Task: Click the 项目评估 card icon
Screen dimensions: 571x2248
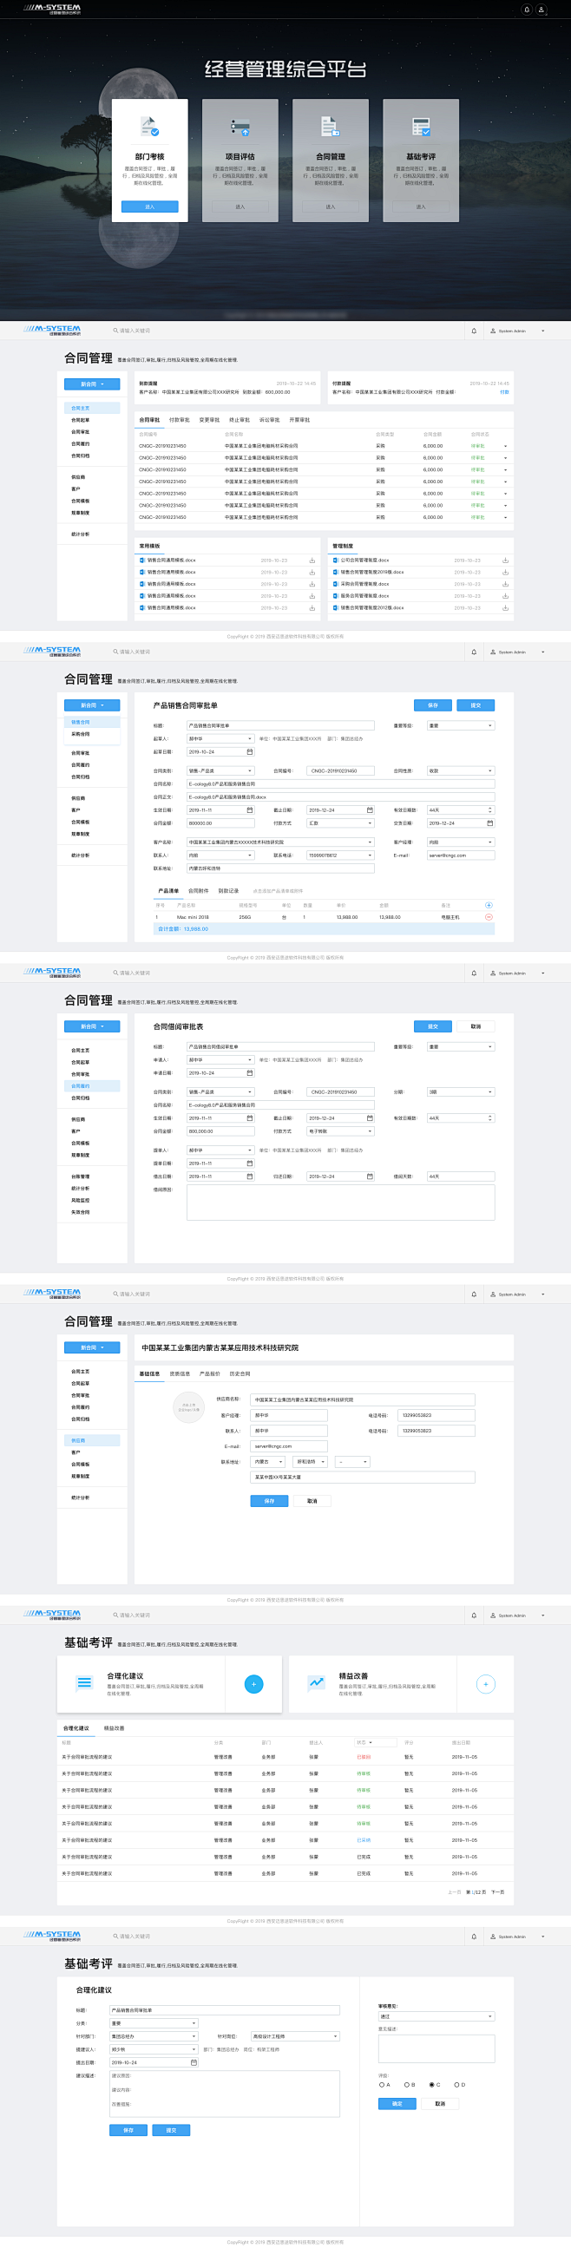Action: coord(240,128)
